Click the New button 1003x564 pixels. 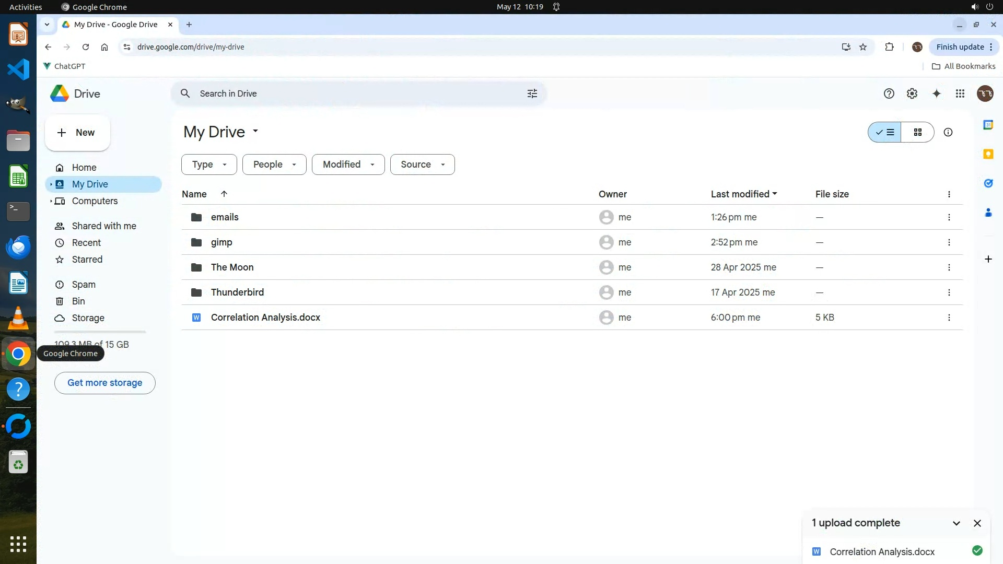(x=77, y=133)
